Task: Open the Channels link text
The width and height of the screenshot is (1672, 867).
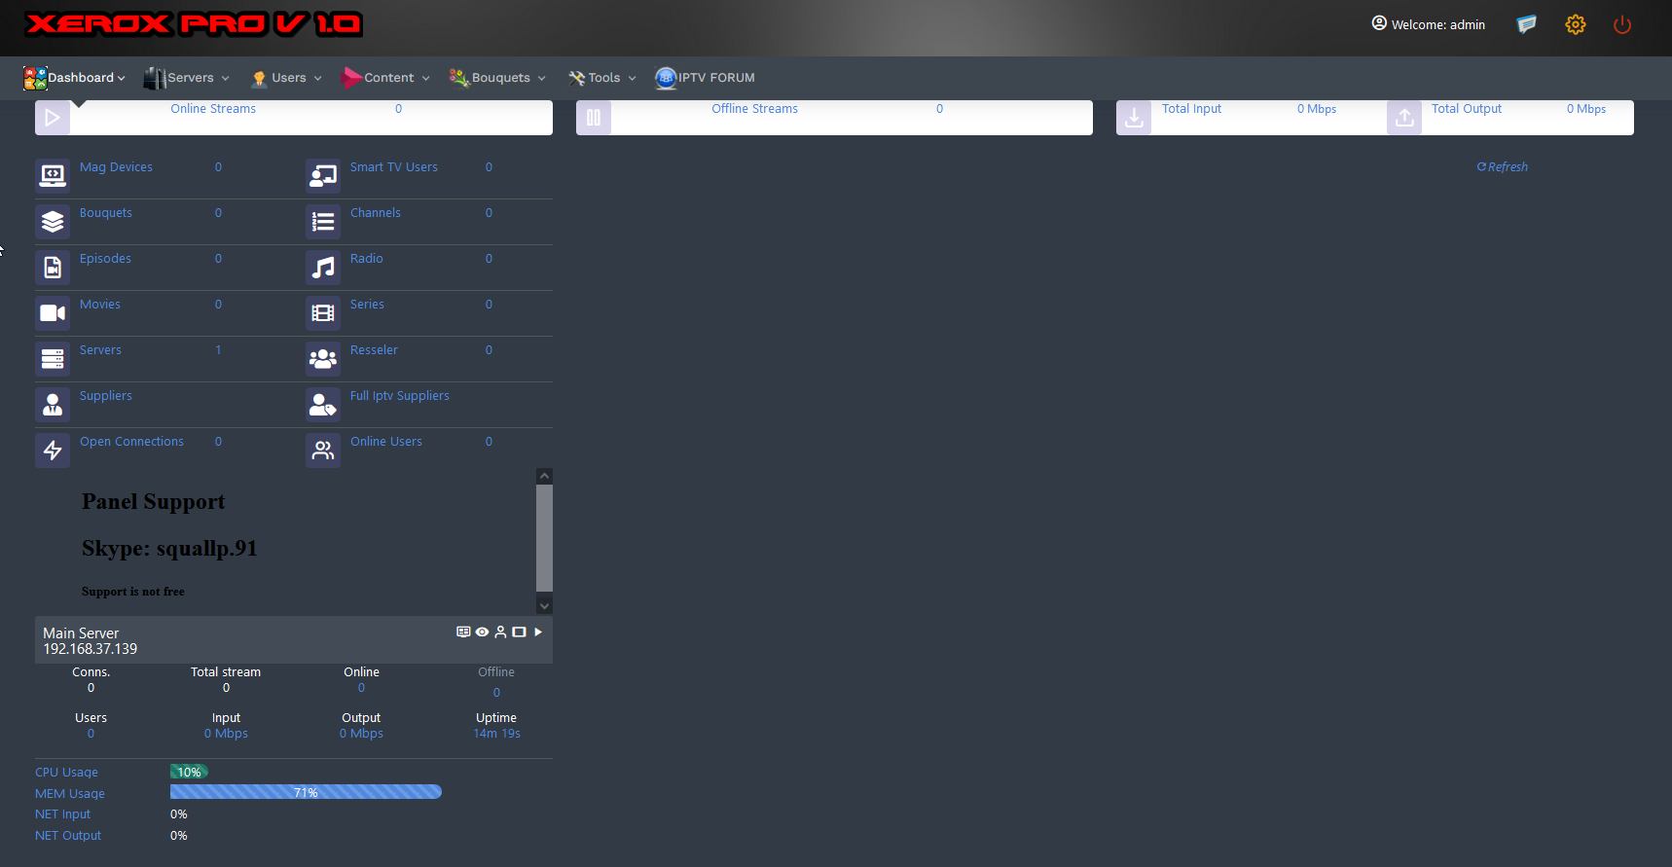Action: (x=376, y=213)
